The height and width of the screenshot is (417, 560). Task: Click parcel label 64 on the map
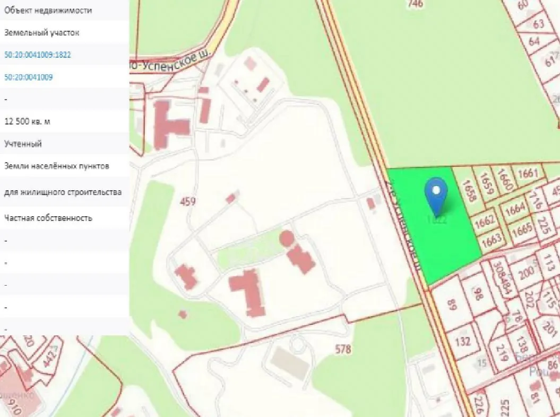(x=535, y=42)
